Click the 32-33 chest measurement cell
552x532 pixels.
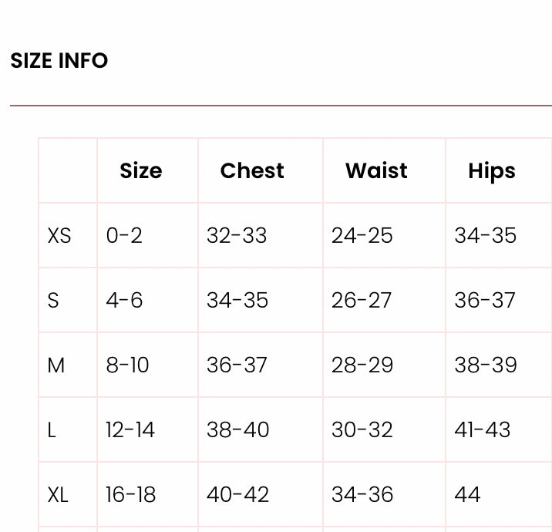[x=237, y=235]
